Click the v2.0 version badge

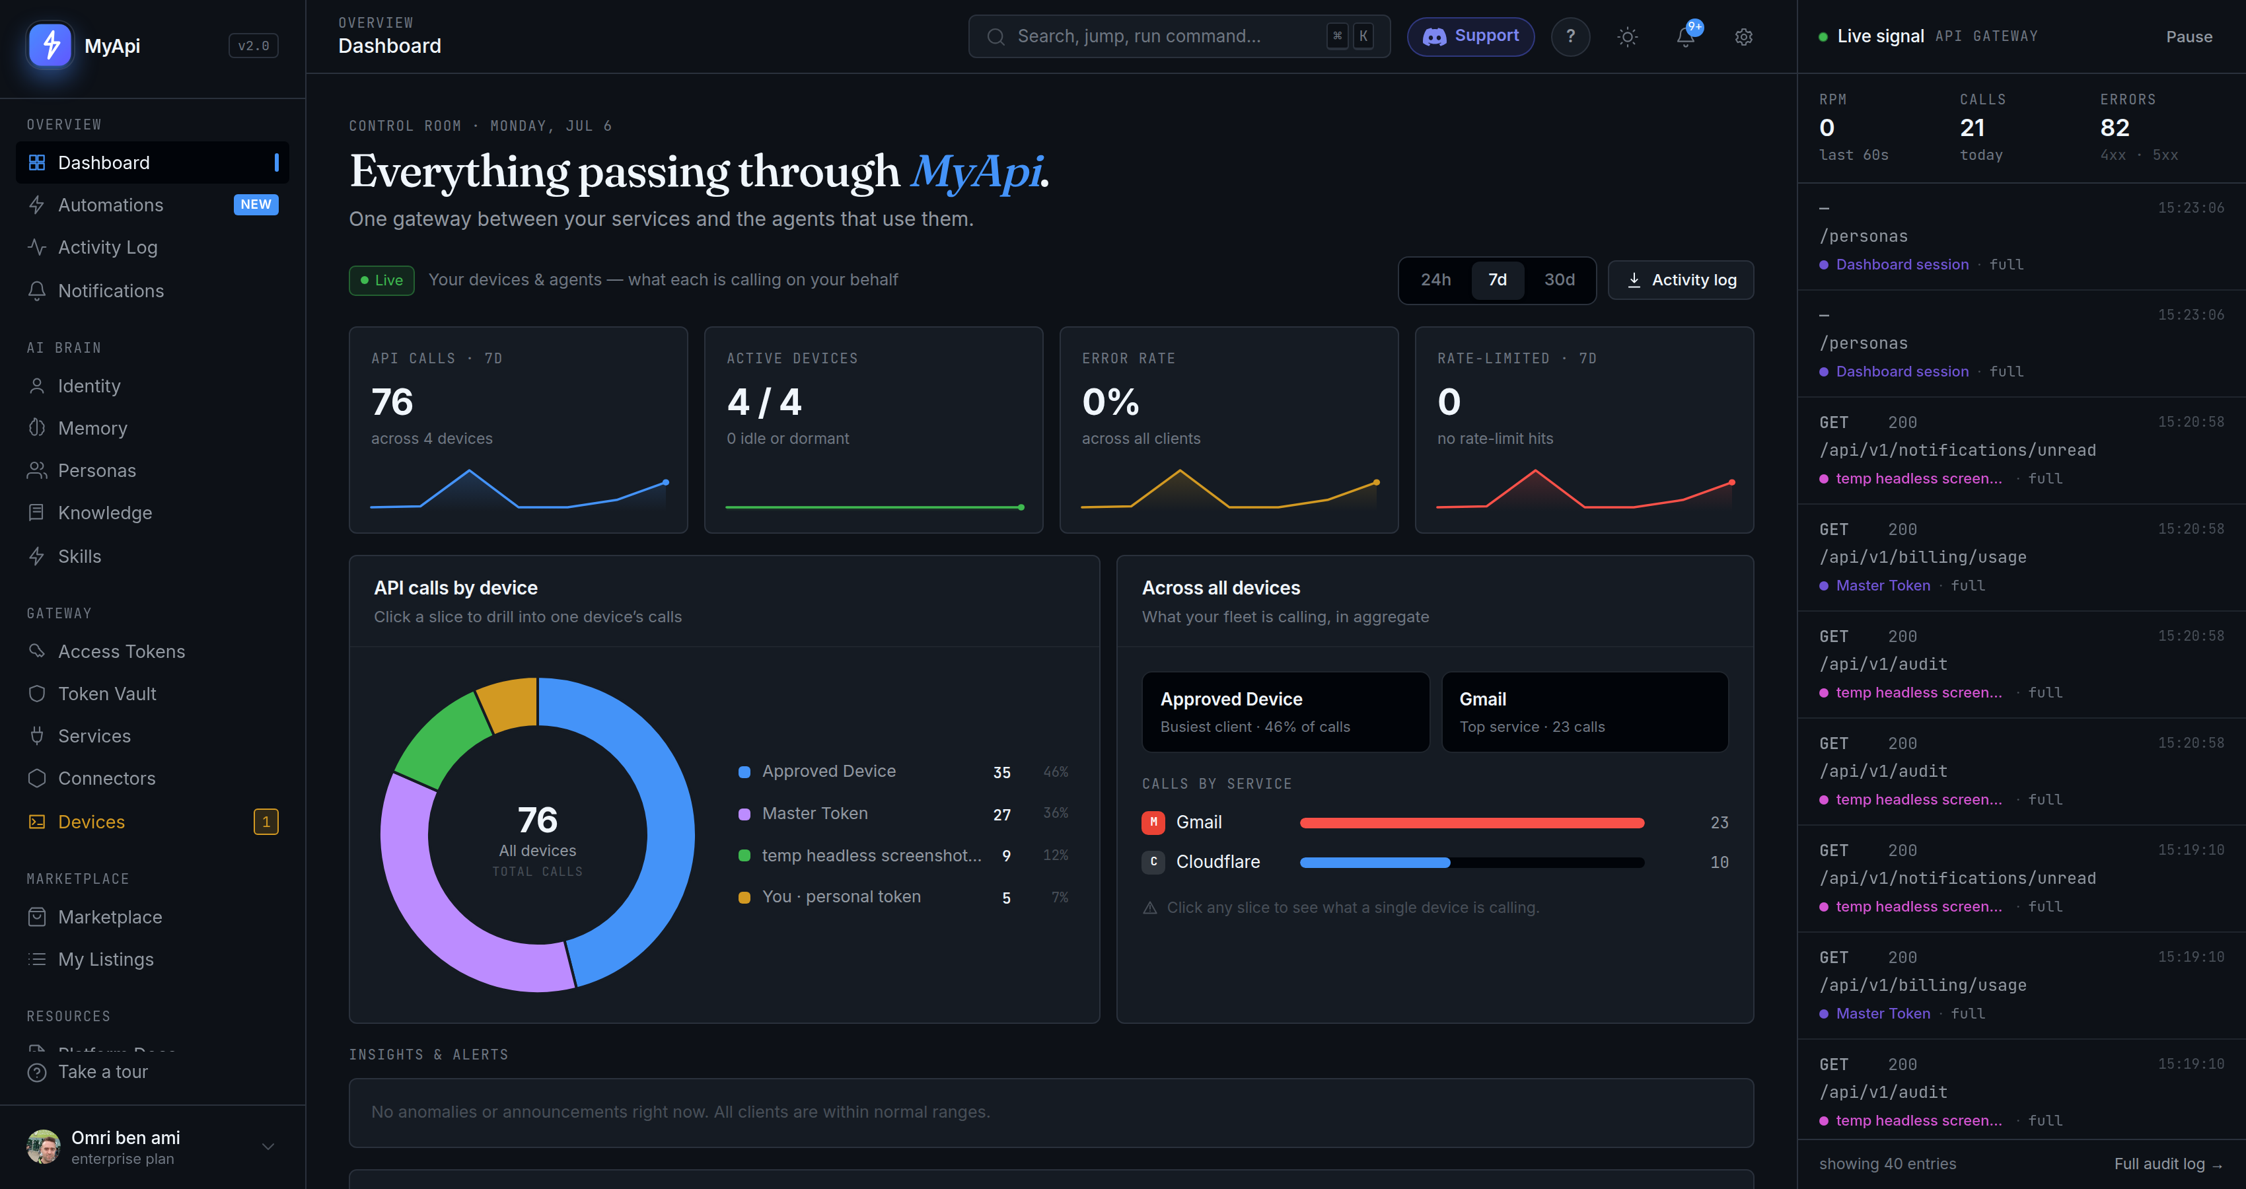coord(253,46)
